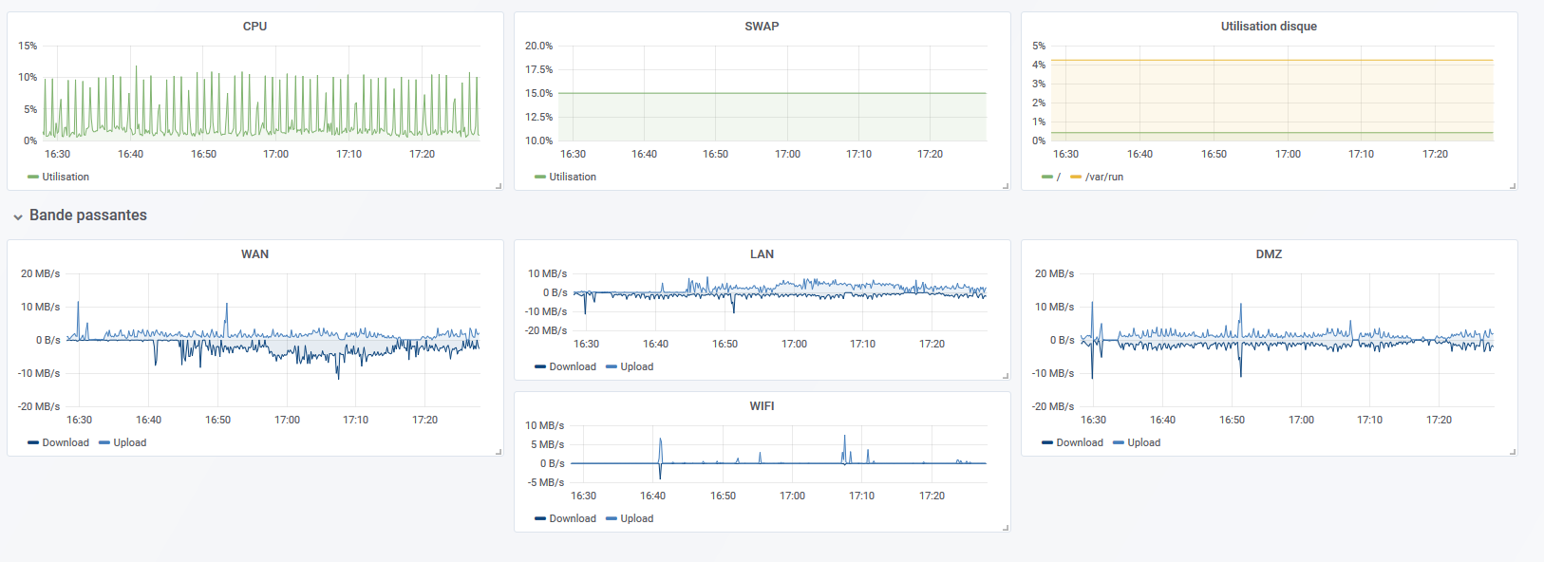Screen dimensions: 1544x562
Task: Grab the WIFI panel resize handle
Action: pyautogui.click(x=1006, y=528)
